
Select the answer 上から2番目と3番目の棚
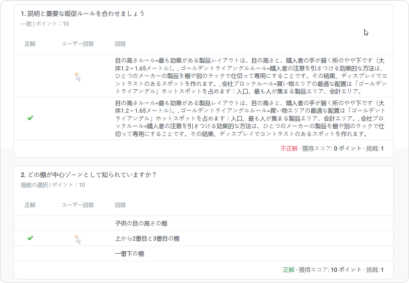(147, 239)
